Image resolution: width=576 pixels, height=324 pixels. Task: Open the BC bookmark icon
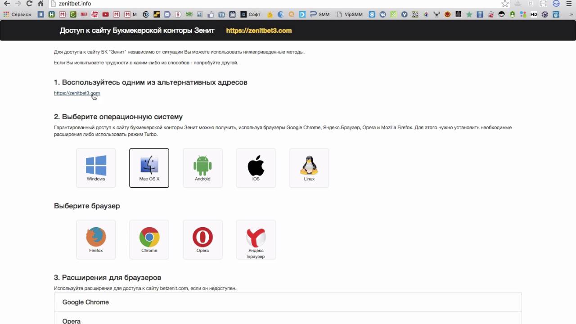tap(415, 14)
